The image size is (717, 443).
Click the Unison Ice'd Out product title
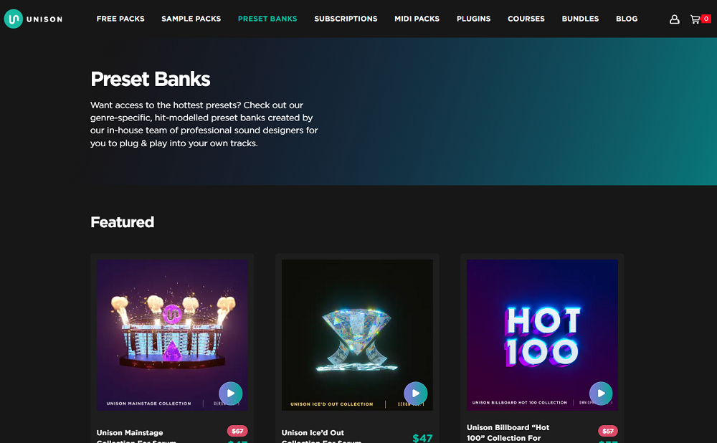click(321, 437)
